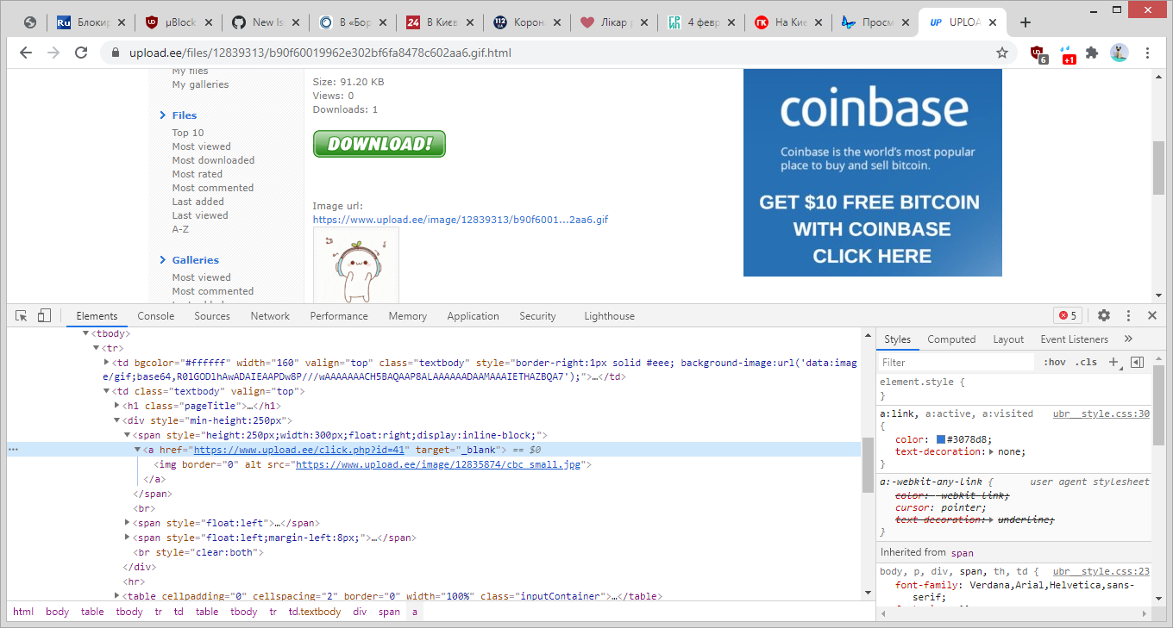
Task: Expand the h1 pageTitle node
Action: 117,406
